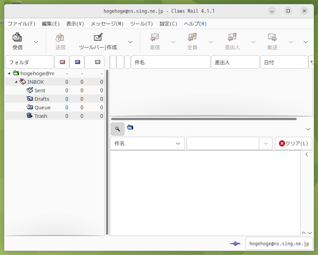Open the dropdown arrow next to 全員

(211, 42)
